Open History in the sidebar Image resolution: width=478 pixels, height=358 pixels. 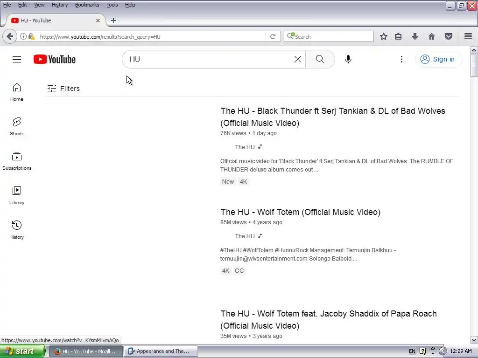17,229
